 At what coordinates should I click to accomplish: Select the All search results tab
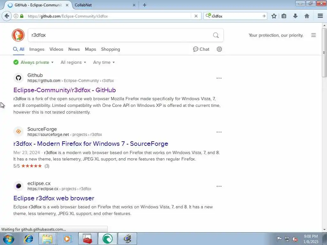tap(19, 49)
